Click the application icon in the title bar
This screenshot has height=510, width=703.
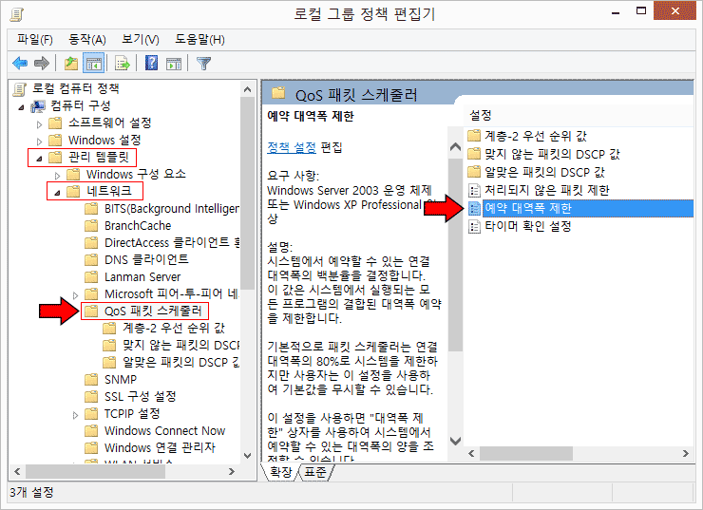click(16, 14)
